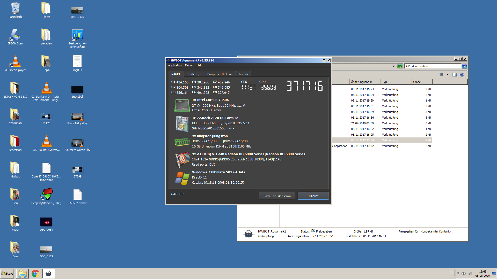
Task: Open the Tapsi folder
Action: [46, 64]
